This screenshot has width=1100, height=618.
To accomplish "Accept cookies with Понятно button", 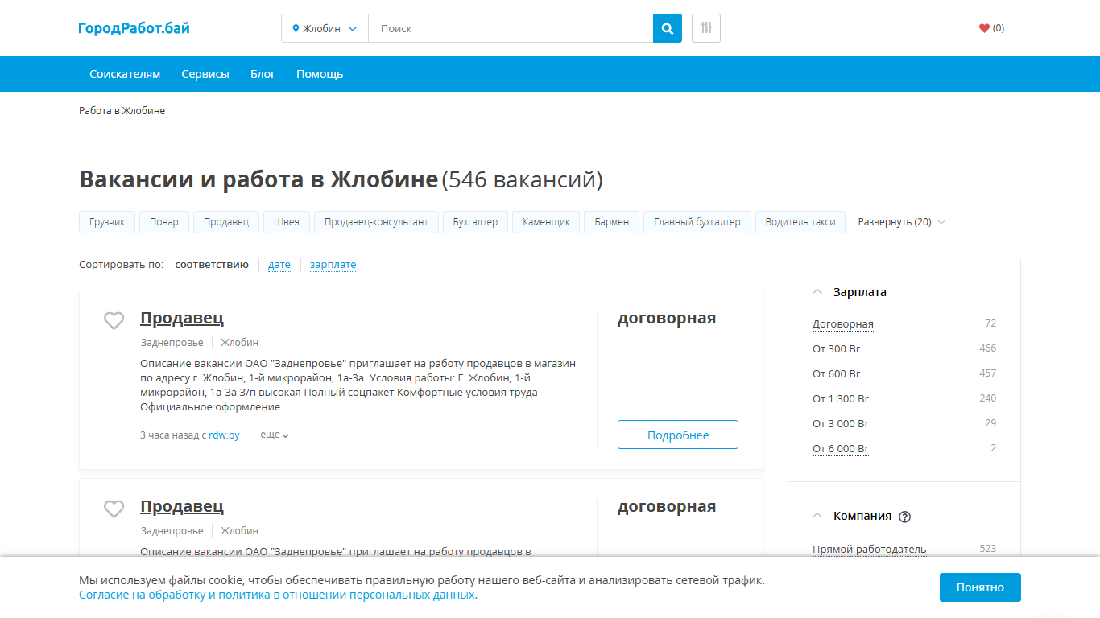I will click(980, 587).
